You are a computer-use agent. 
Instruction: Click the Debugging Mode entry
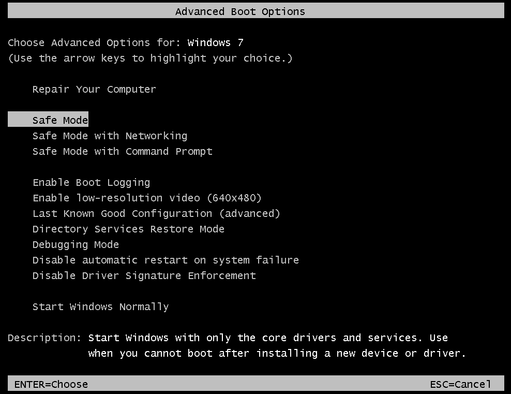[76, 245]
